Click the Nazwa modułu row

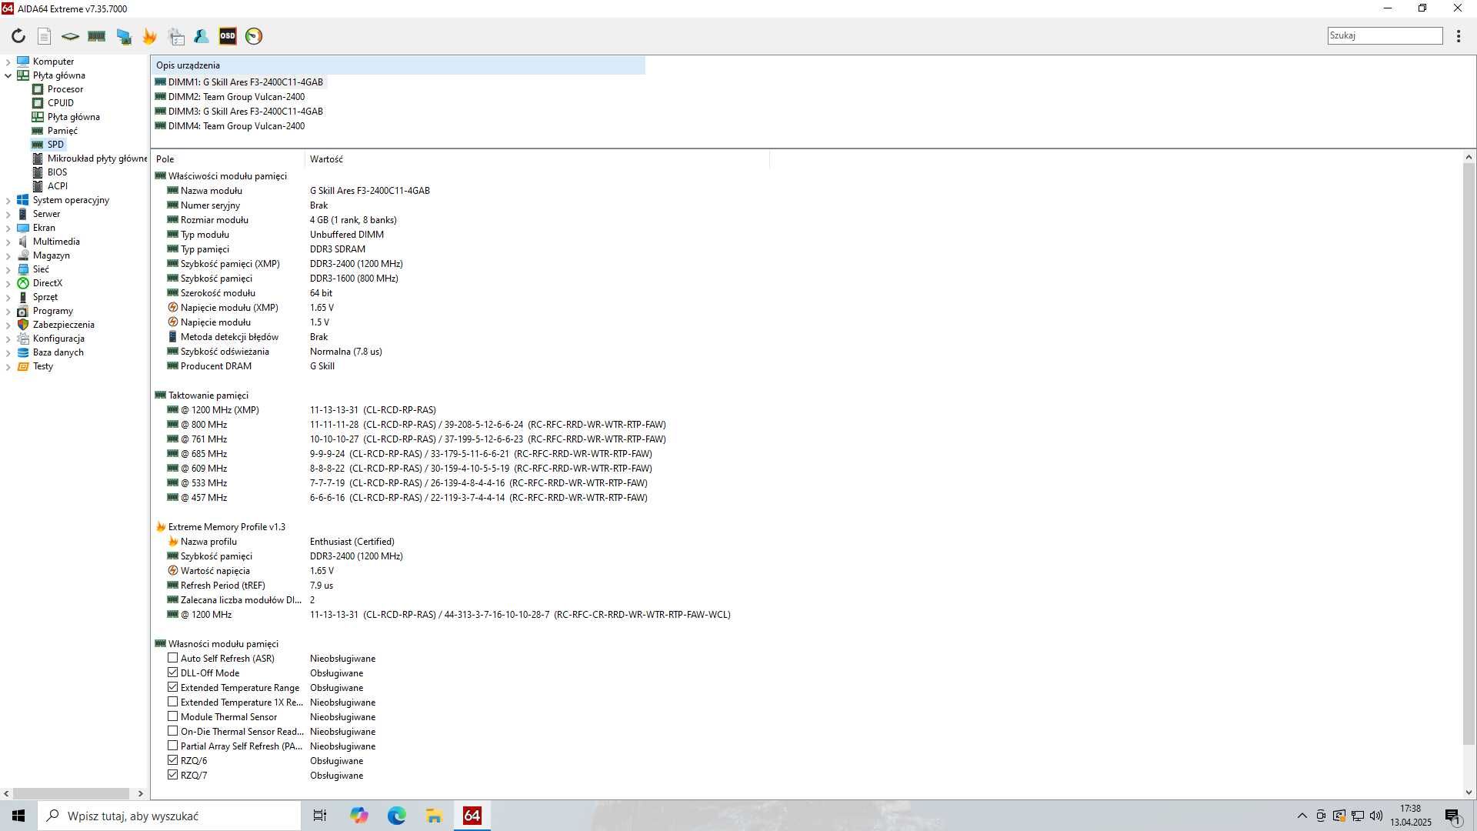point(460,191)
